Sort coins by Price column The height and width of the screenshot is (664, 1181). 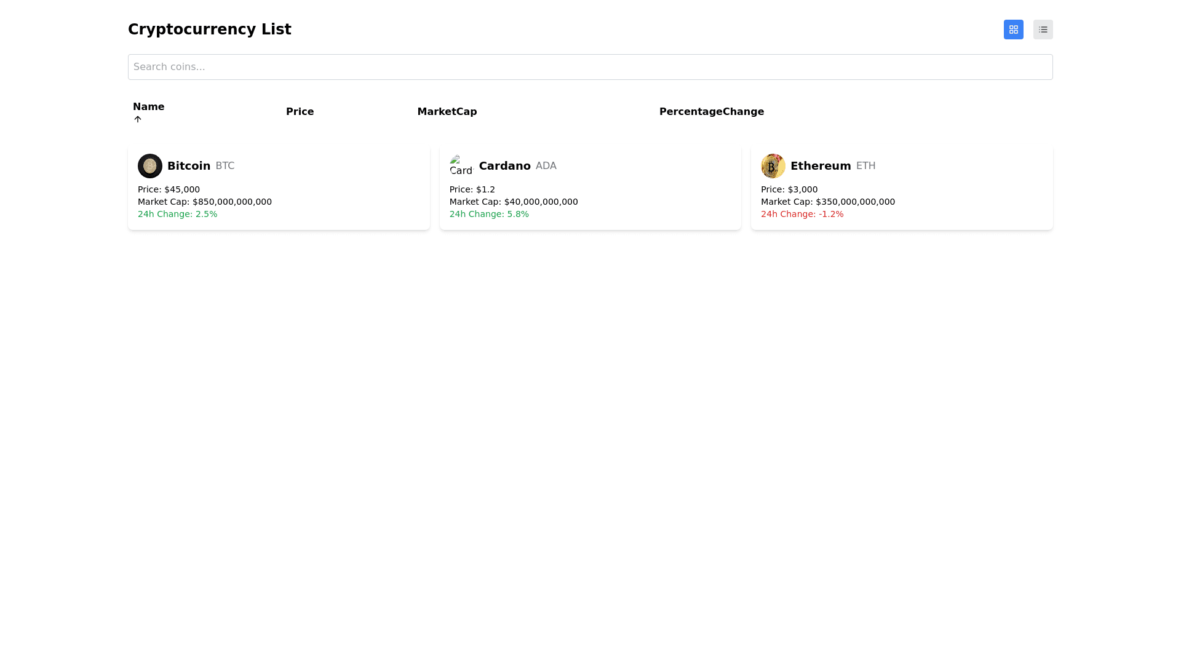(x=300, y=112)
